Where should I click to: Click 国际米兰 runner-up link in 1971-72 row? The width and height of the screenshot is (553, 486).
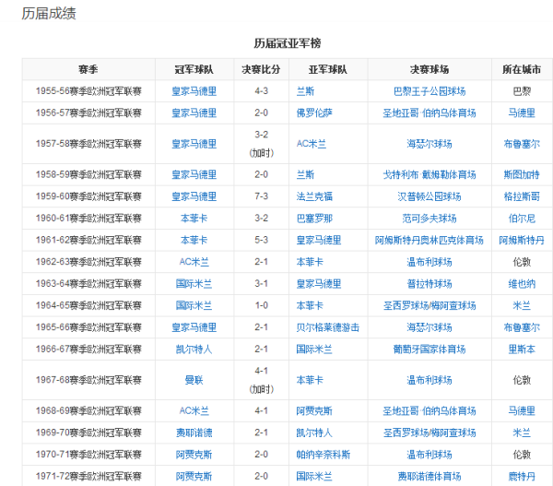(x=314, y=477)
